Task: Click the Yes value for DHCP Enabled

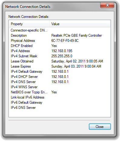Action: (54, 46)
